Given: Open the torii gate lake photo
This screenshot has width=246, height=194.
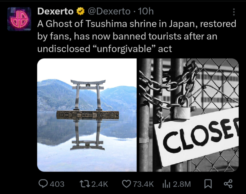Looking at the screenshot, I should click(x=87, y=115).
